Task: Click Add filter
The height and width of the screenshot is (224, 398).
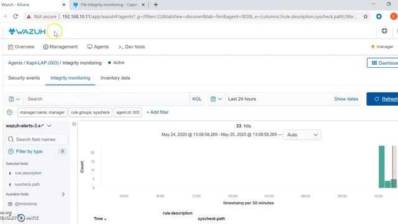Action: [x=157, y=112]
